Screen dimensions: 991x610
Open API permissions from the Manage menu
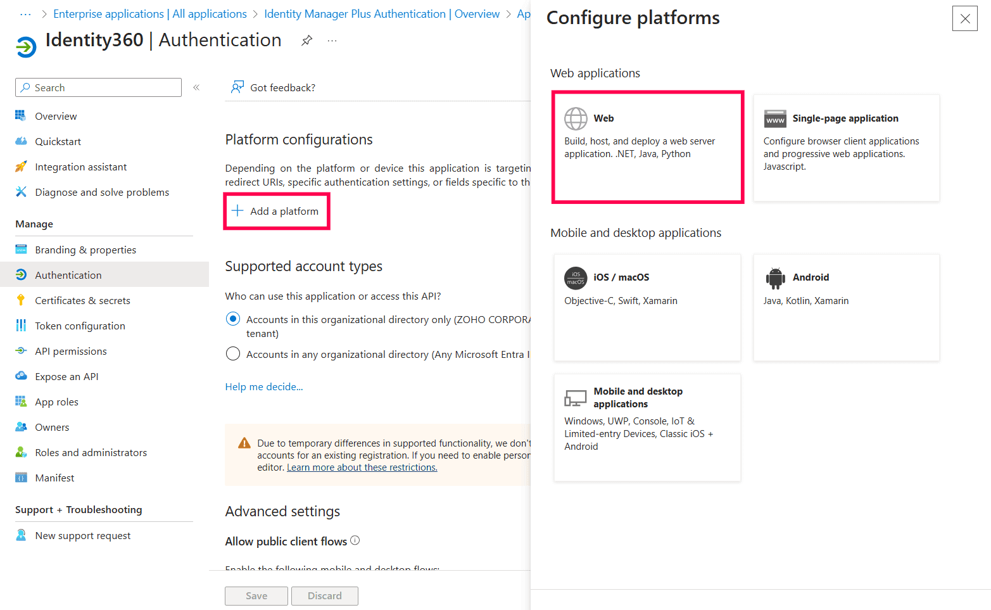(70, 350)
